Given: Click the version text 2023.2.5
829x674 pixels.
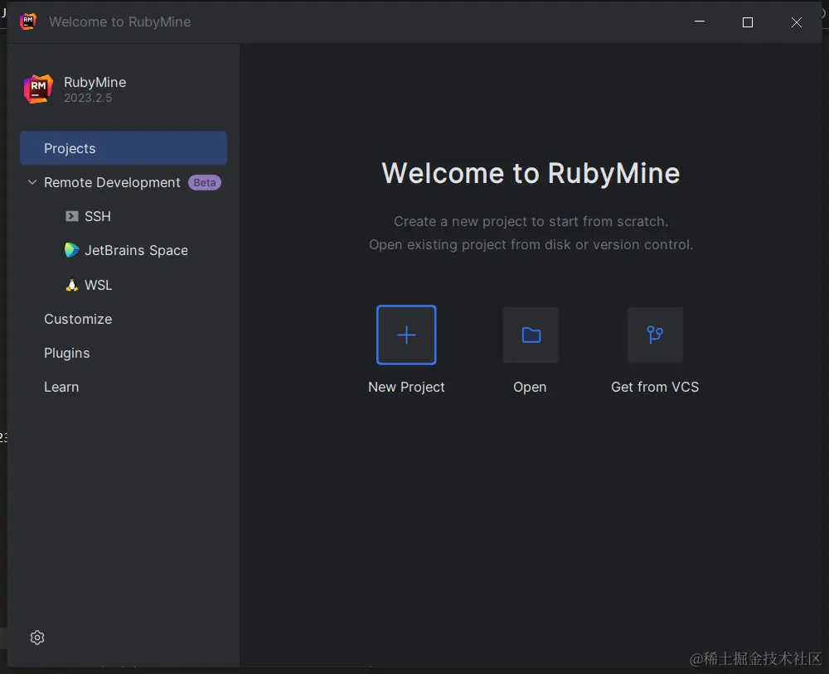Looking at the screenshot, I should pyautogui.click(x=88, y=99).
